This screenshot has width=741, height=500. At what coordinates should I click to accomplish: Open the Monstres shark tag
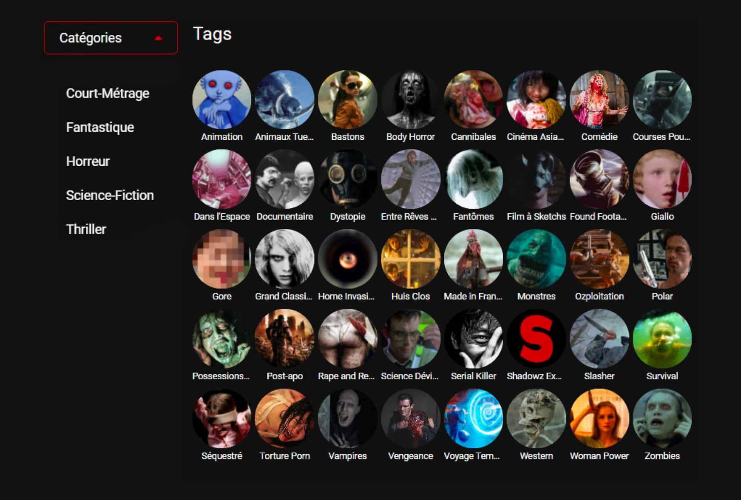pyautogui.click(x=536, y=259)
